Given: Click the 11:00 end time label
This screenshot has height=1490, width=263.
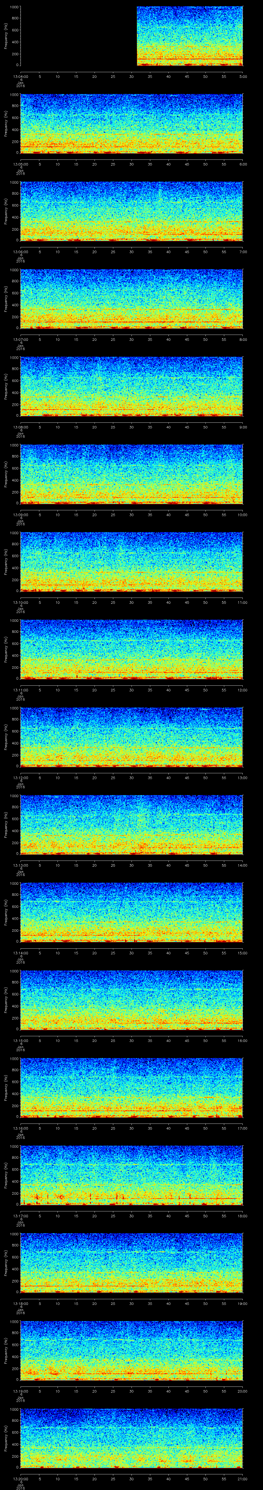Looking at the screenshot, I should (243, 602).
